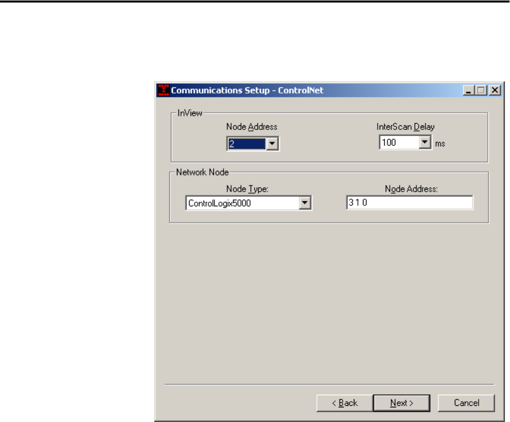Click the InView Node Address label
This screenshot has width=510, height=422.
(x=252, y=127)
